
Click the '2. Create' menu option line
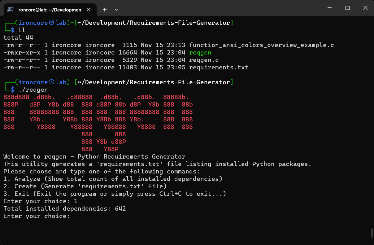pos(85,186)
